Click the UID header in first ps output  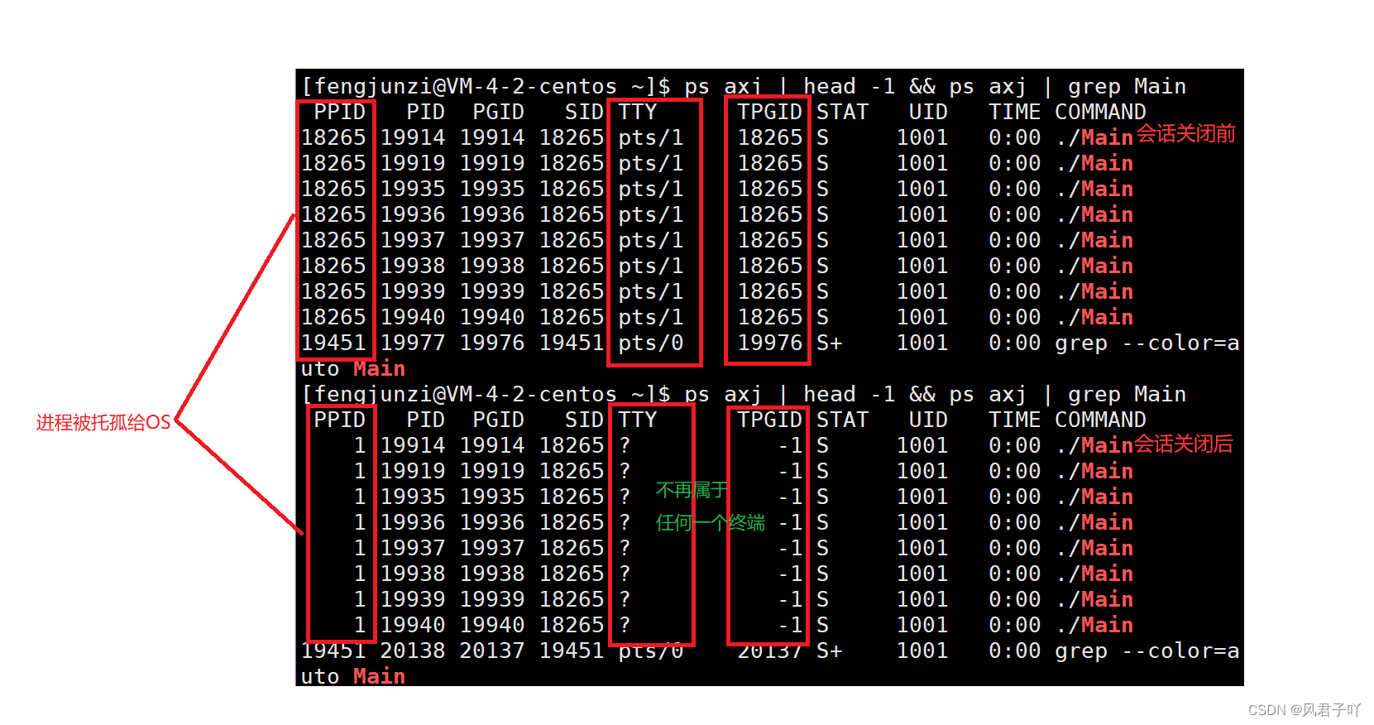click(928, 112)
